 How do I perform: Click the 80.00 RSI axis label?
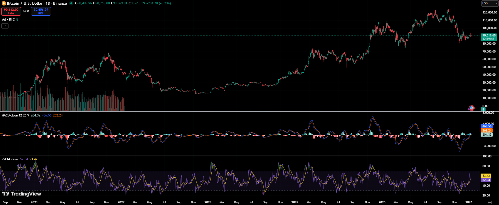tap(486, 166)
